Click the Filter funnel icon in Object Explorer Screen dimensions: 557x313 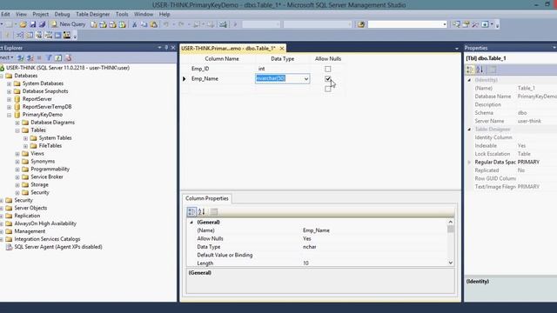pyautogui.click(x=49, y=58)
